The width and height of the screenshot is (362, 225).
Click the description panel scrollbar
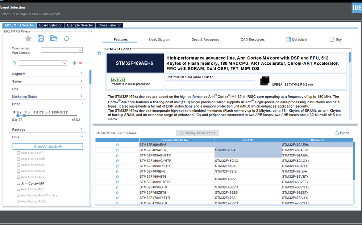350,57
